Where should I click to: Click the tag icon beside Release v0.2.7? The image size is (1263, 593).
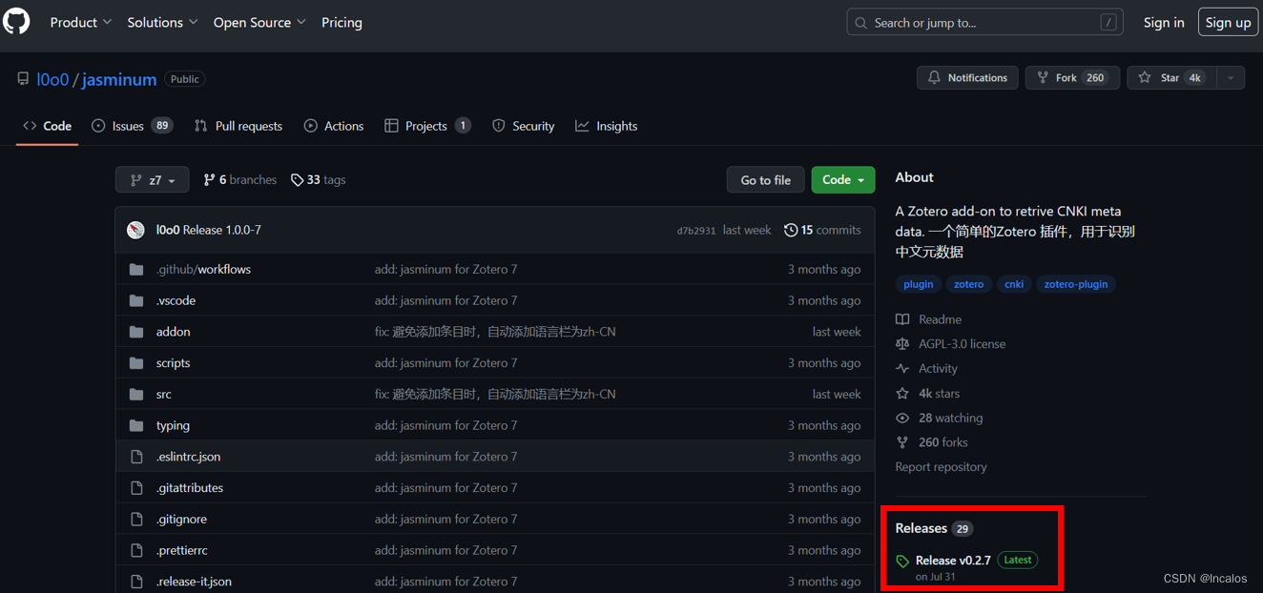click(902, 562)
